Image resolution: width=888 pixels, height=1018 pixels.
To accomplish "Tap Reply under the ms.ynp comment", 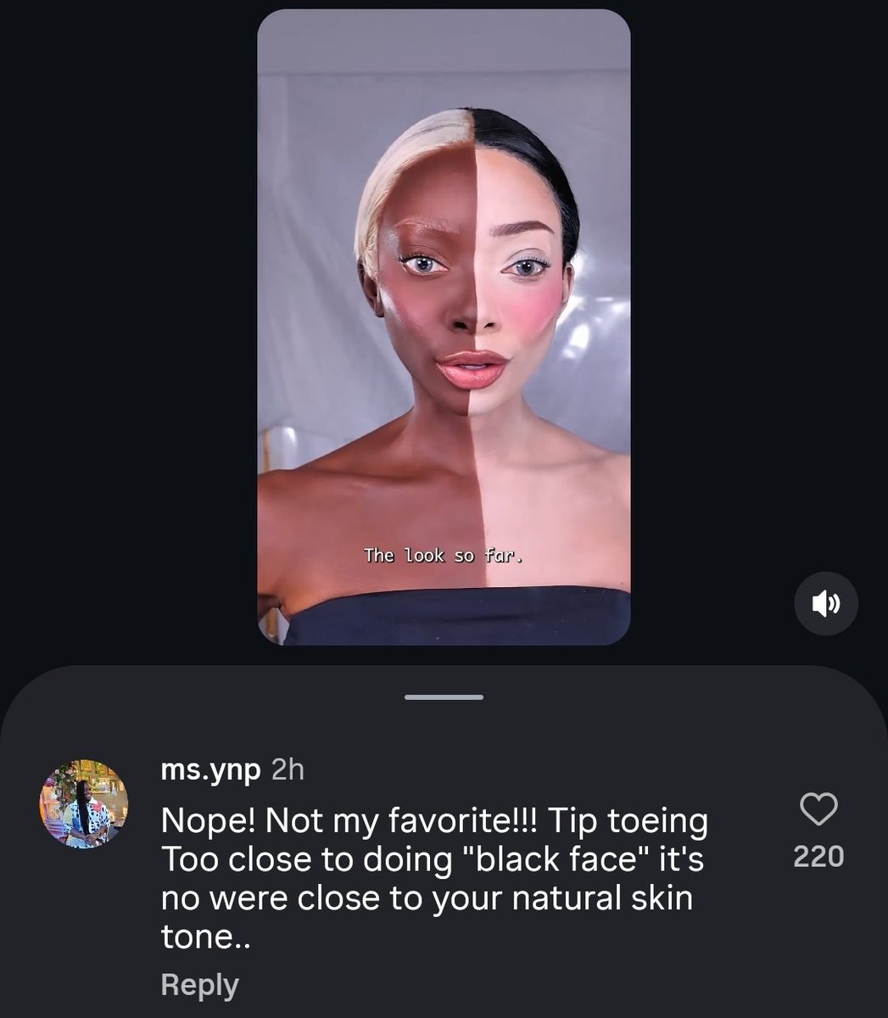I will tap(199, 985).
